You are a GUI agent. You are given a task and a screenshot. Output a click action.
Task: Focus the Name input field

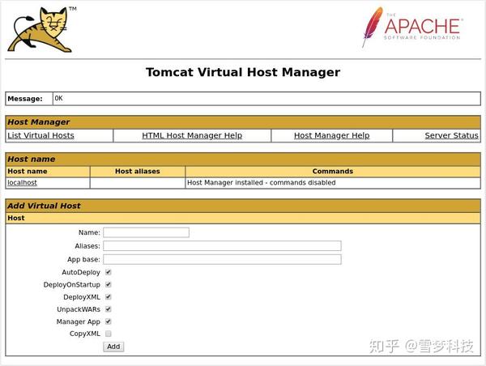pos(146,232)
